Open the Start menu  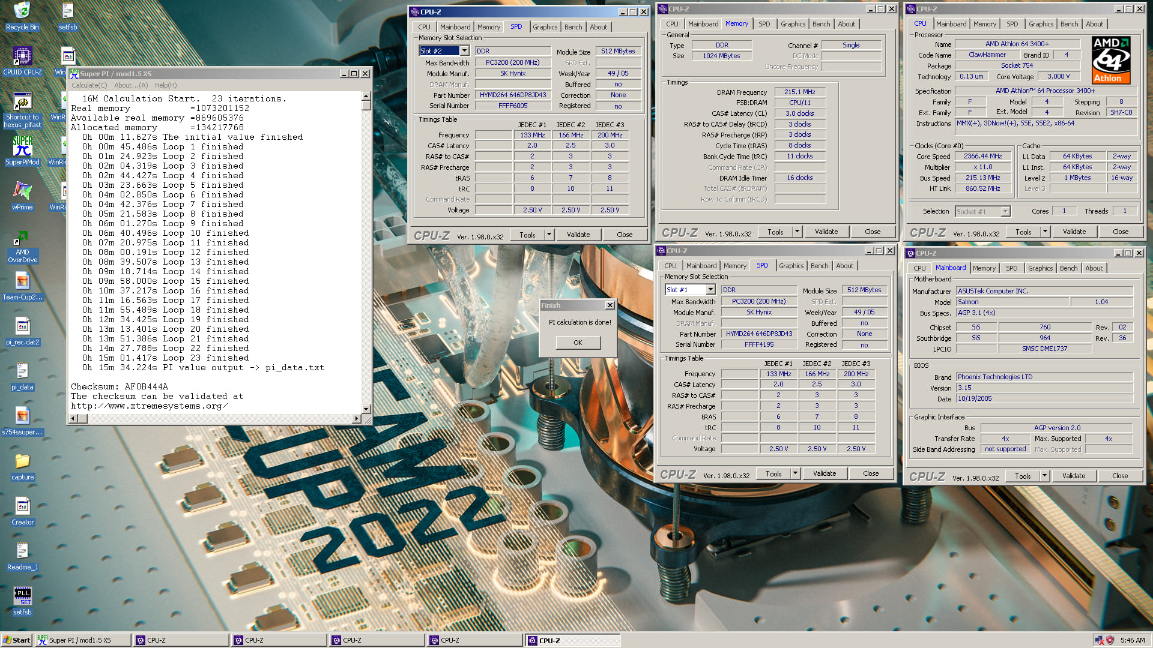pos(16,640)
